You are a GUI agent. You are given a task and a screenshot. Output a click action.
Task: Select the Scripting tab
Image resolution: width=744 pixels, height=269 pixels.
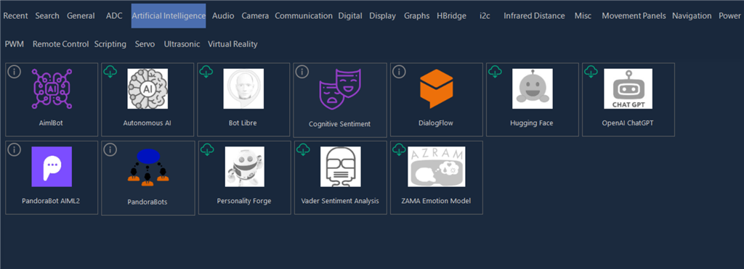click(x=110, y=44)
